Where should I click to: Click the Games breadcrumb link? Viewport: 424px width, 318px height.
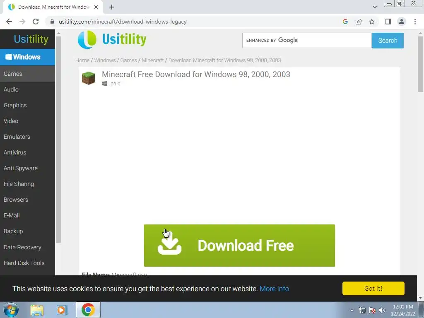pyautogui.click(x=128, y=60)
